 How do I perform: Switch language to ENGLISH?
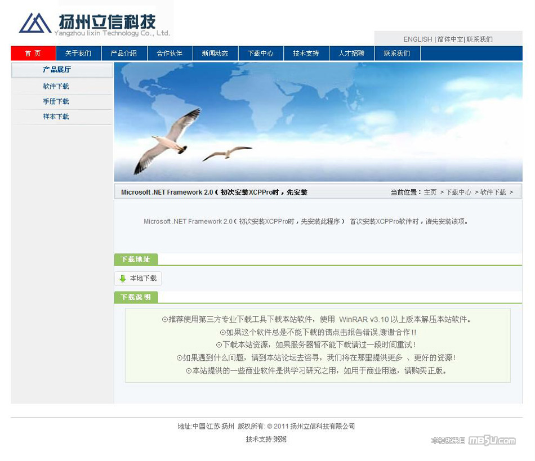(x=417, y=39)
